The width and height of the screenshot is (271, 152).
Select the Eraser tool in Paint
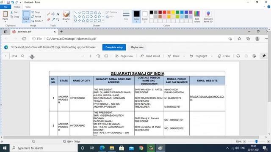[48, 19]
